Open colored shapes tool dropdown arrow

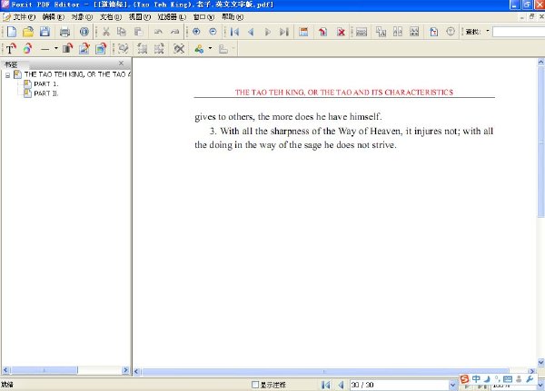(210, 48)
